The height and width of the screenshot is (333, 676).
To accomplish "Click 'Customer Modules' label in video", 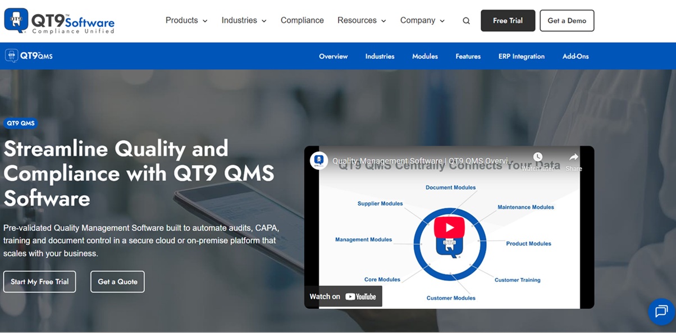I will coord(451,298).
